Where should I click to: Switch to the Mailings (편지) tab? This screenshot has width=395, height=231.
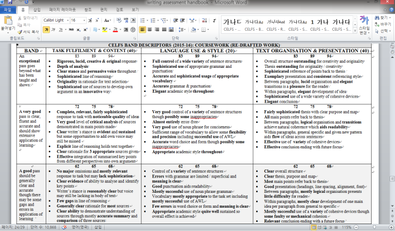tap(104, 10)
